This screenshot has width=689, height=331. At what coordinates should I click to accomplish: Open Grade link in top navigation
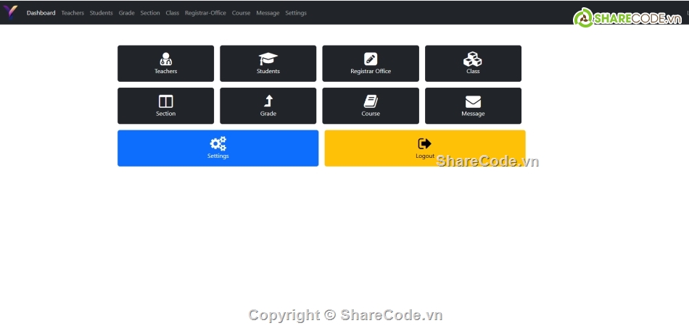[127, 13]
